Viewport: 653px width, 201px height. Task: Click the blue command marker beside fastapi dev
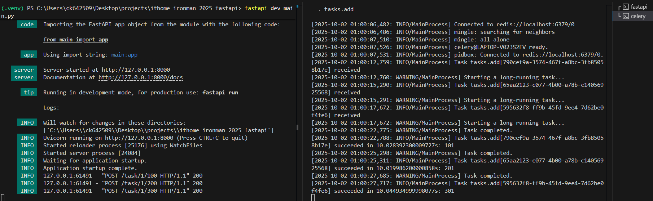[x=297, y=6]
